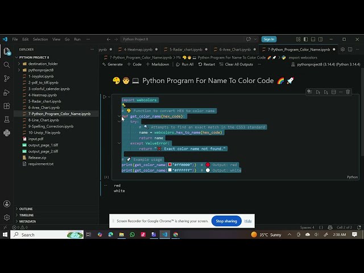Open the Python view in activity bar
This screenshot has height=273, width=364.
(x=7, y=133)
